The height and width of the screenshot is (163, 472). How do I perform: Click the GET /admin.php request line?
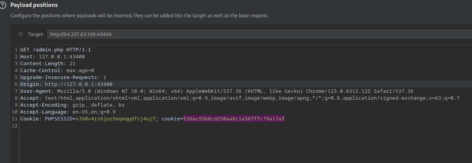pyautogui.click(x=55, y=50)
